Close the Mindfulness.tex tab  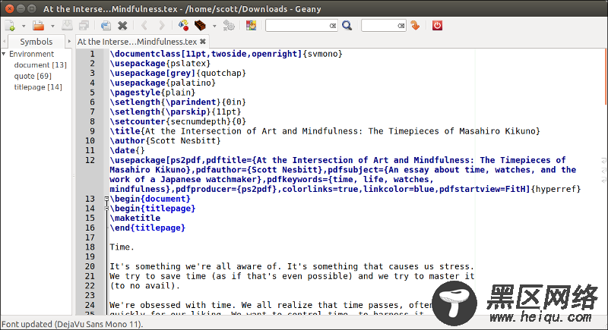203,42
